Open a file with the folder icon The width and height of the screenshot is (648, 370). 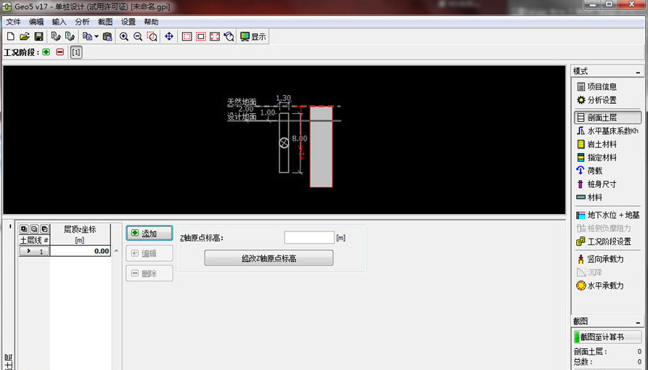click(x=25, y=36)
